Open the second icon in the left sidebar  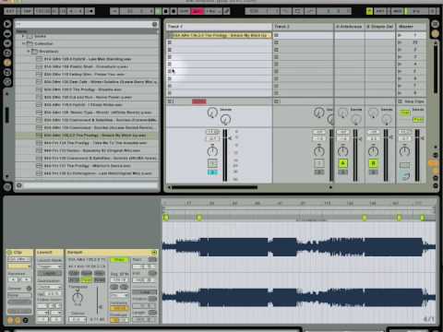point(7,33)
